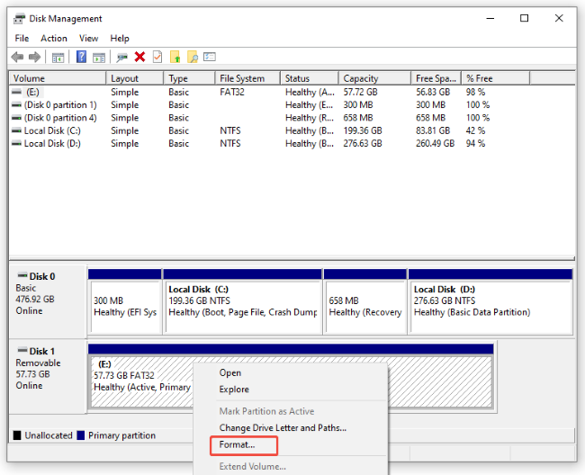Click the FAT32 file system cell
The width and height of the screenshot is (585, 475).
pyautogui.click(x=232, y=92)
